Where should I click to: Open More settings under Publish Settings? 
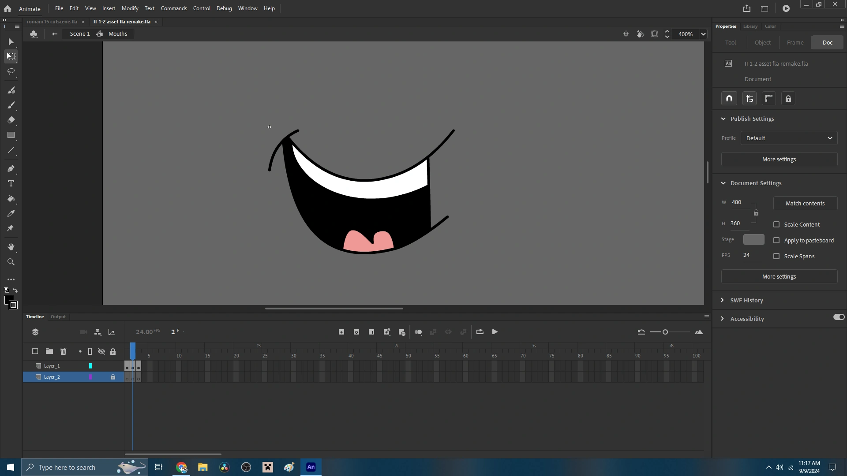click(x=779, y=159)
